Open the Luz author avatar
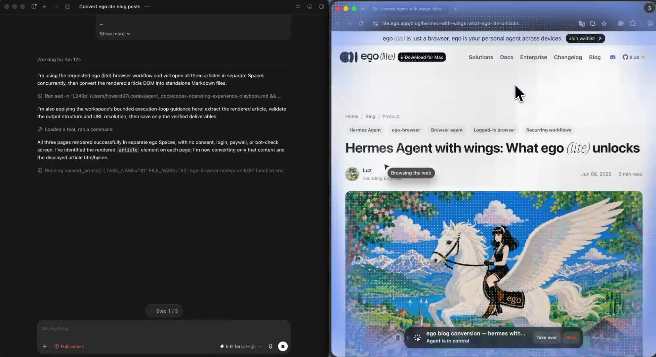 [352, 174]
